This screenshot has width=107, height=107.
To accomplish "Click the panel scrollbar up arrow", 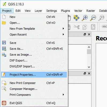I will 89,47.
